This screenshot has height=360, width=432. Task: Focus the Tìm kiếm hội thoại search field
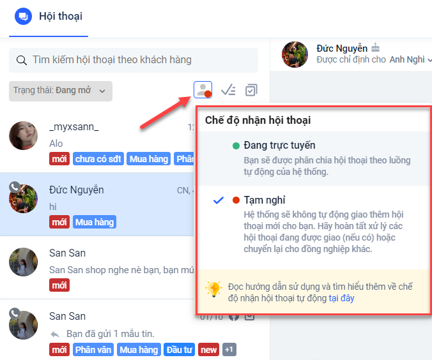click(x=134, y=60)
